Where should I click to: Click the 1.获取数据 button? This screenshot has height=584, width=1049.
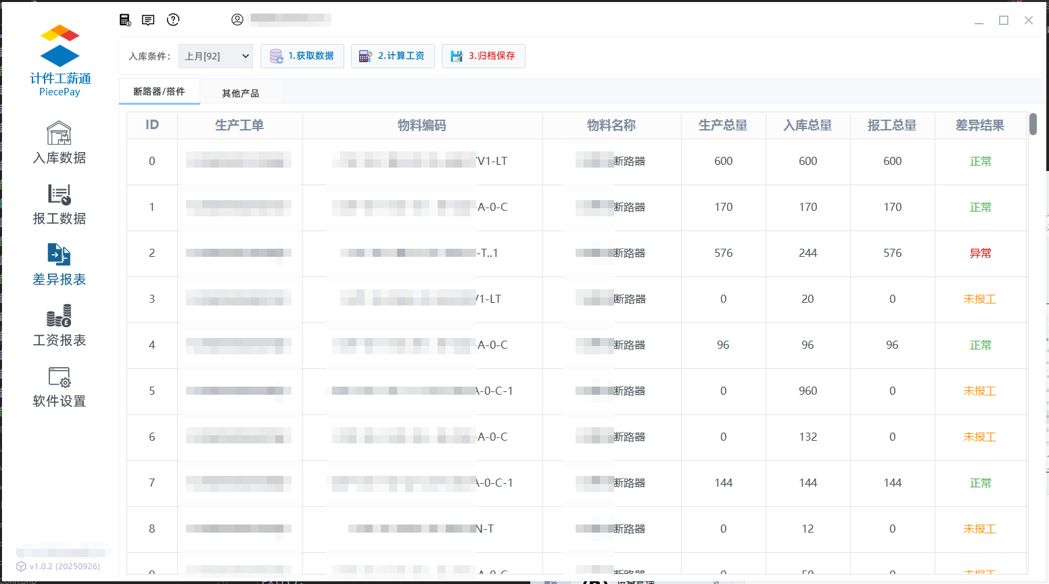[302, 56]
